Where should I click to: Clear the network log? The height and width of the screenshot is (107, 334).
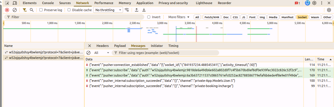pos(15,10)
